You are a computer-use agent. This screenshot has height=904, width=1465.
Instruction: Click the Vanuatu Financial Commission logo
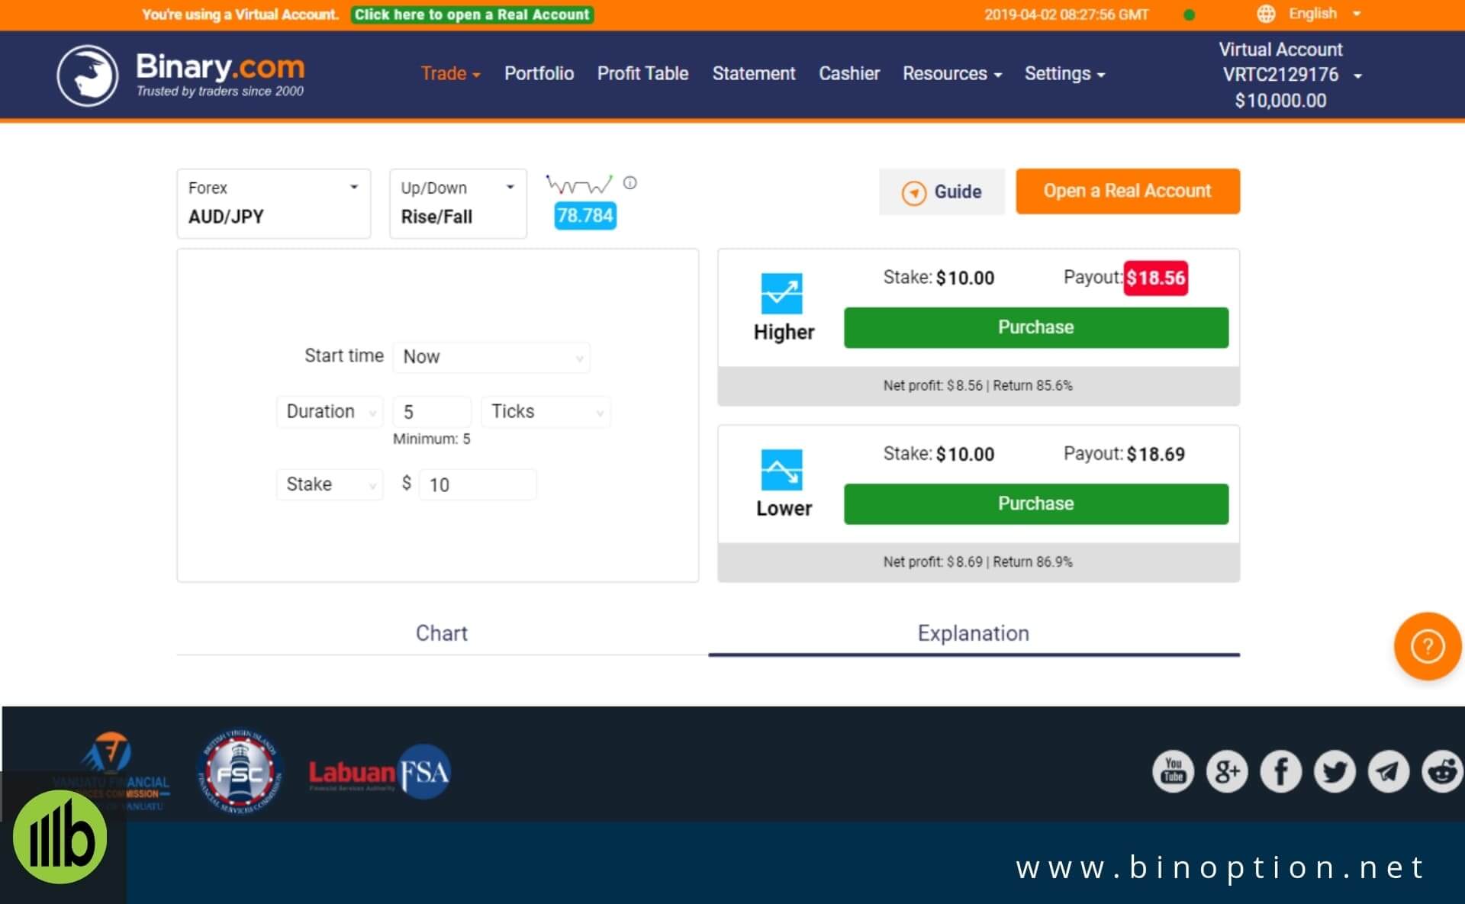[x=111, y=772]
